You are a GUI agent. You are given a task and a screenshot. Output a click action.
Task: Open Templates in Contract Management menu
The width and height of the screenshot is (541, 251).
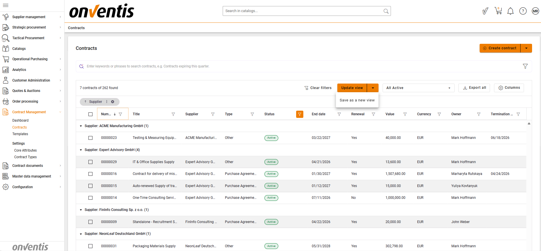click(20, 134)
